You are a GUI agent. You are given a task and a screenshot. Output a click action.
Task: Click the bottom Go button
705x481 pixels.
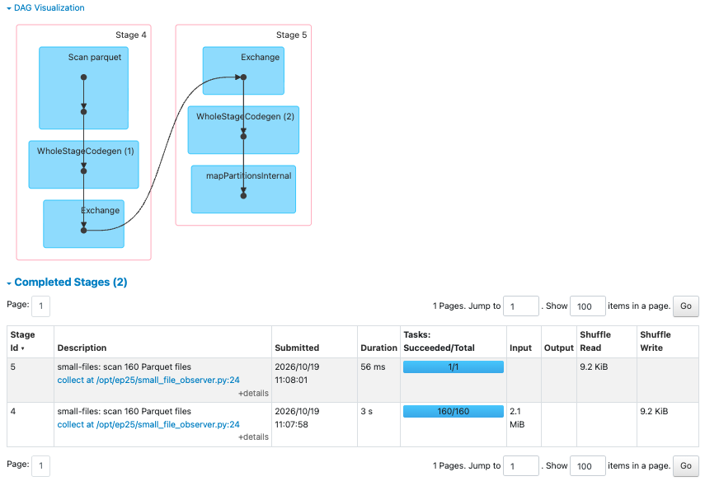(x=686, y=466)
